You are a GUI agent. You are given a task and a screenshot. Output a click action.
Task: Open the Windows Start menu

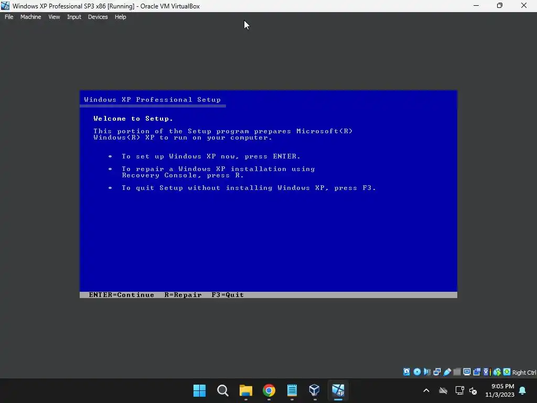[x=199, y=390]
